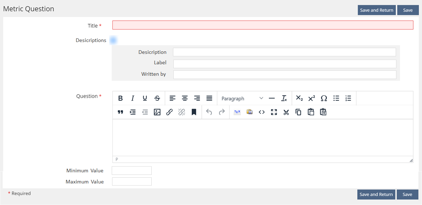Toggle bold formatting in the Question editor
Viewport: 422px width, 205px height.
[x=120, y=98]
